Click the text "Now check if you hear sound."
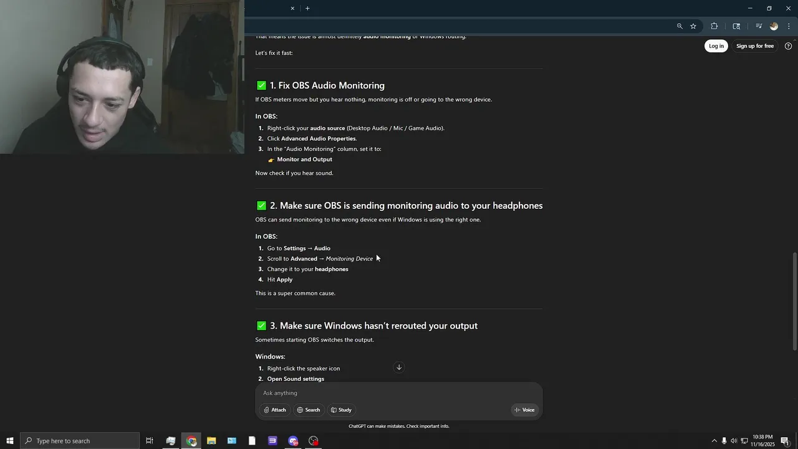 [x=294, y=173]
